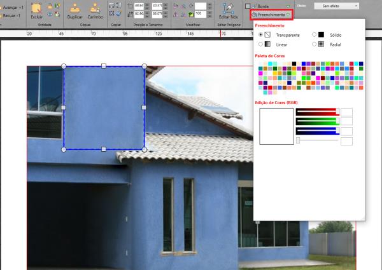Click the blue RGB channel slider
The width and height of the screenshot is (382, 270).
316,131
